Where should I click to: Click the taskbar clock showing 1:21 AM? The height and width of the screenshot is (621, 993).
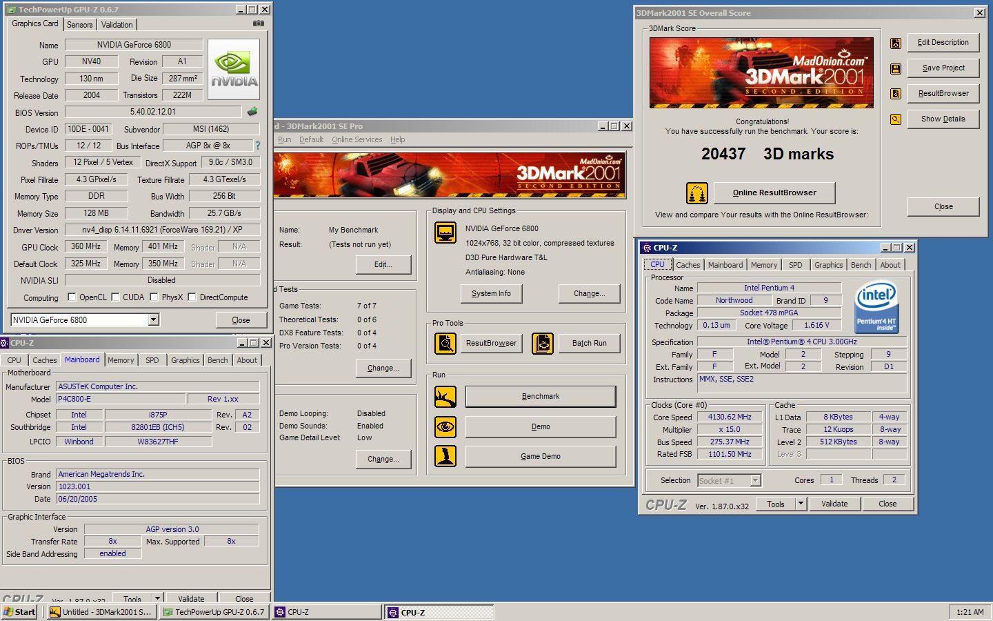pyautogui.click(x=970, y=612)
